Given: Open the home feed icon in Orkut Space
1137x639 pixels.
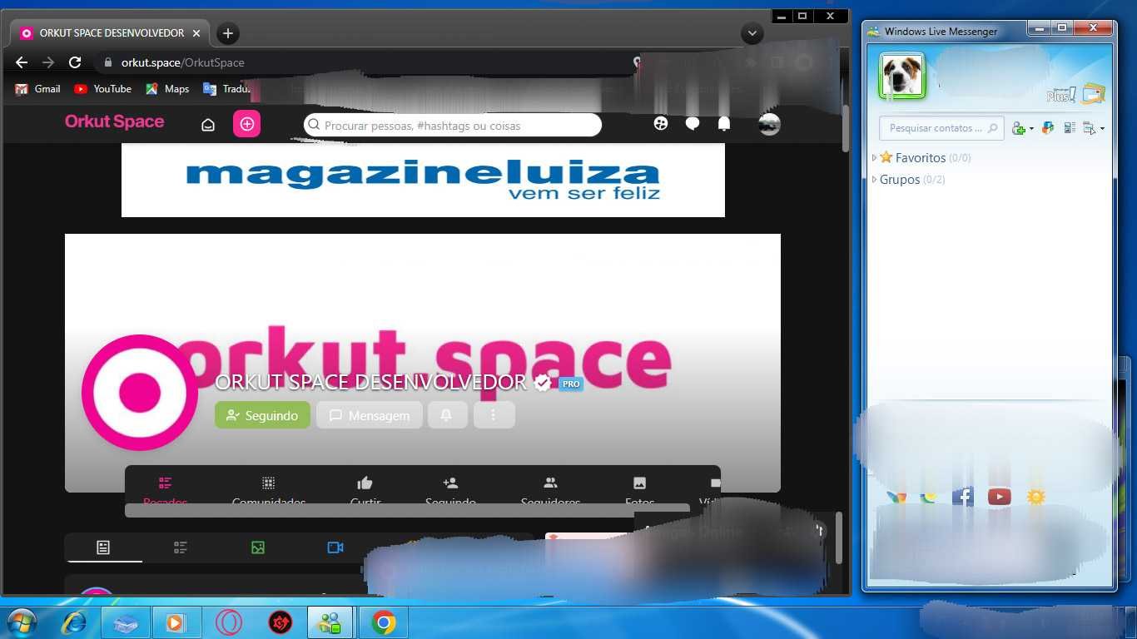Looking at the screenshot, I should pos(208,125).
